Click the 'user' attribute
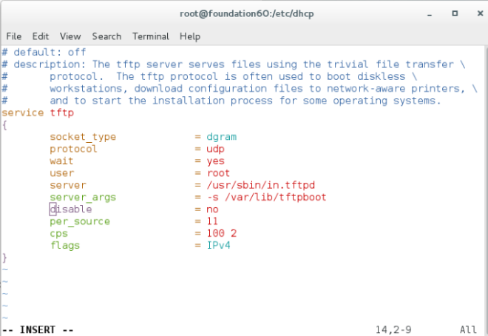The width and height of the screenshot is (488, 336). click(x=61, y=173)
